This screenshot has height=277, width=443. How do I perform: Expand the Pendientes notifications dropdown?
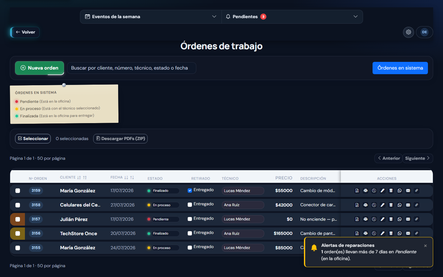[x=292, y=17]
